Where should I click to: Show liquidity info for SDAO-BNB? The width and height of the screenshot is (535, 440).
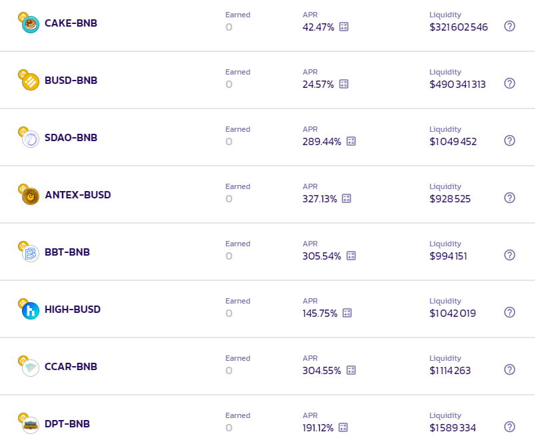pos(510,140)
